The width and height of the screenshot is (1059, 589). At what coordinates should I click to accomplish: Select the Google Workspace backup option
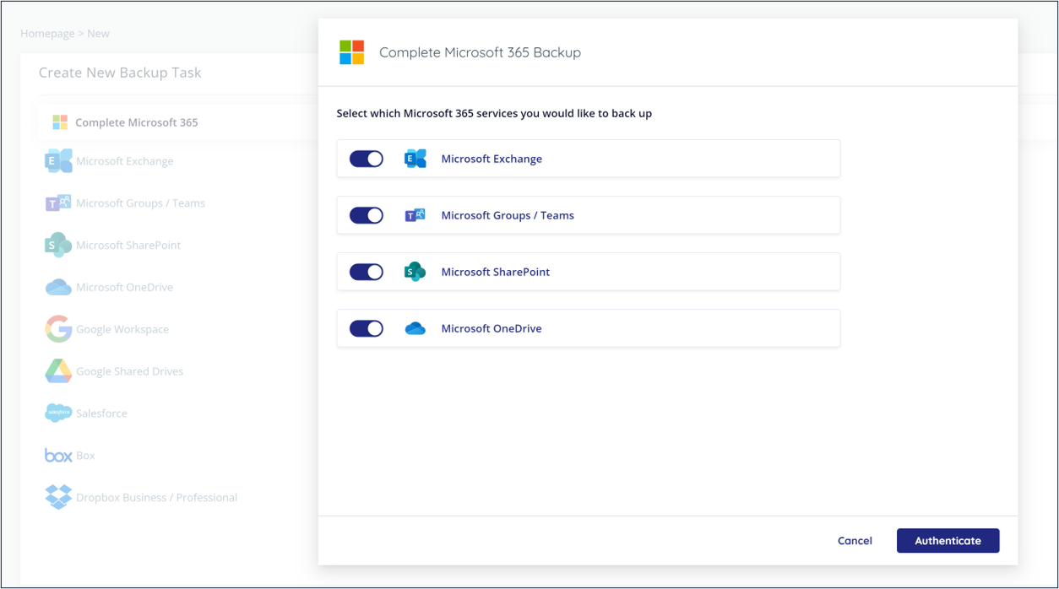click(x=122, y=330)
